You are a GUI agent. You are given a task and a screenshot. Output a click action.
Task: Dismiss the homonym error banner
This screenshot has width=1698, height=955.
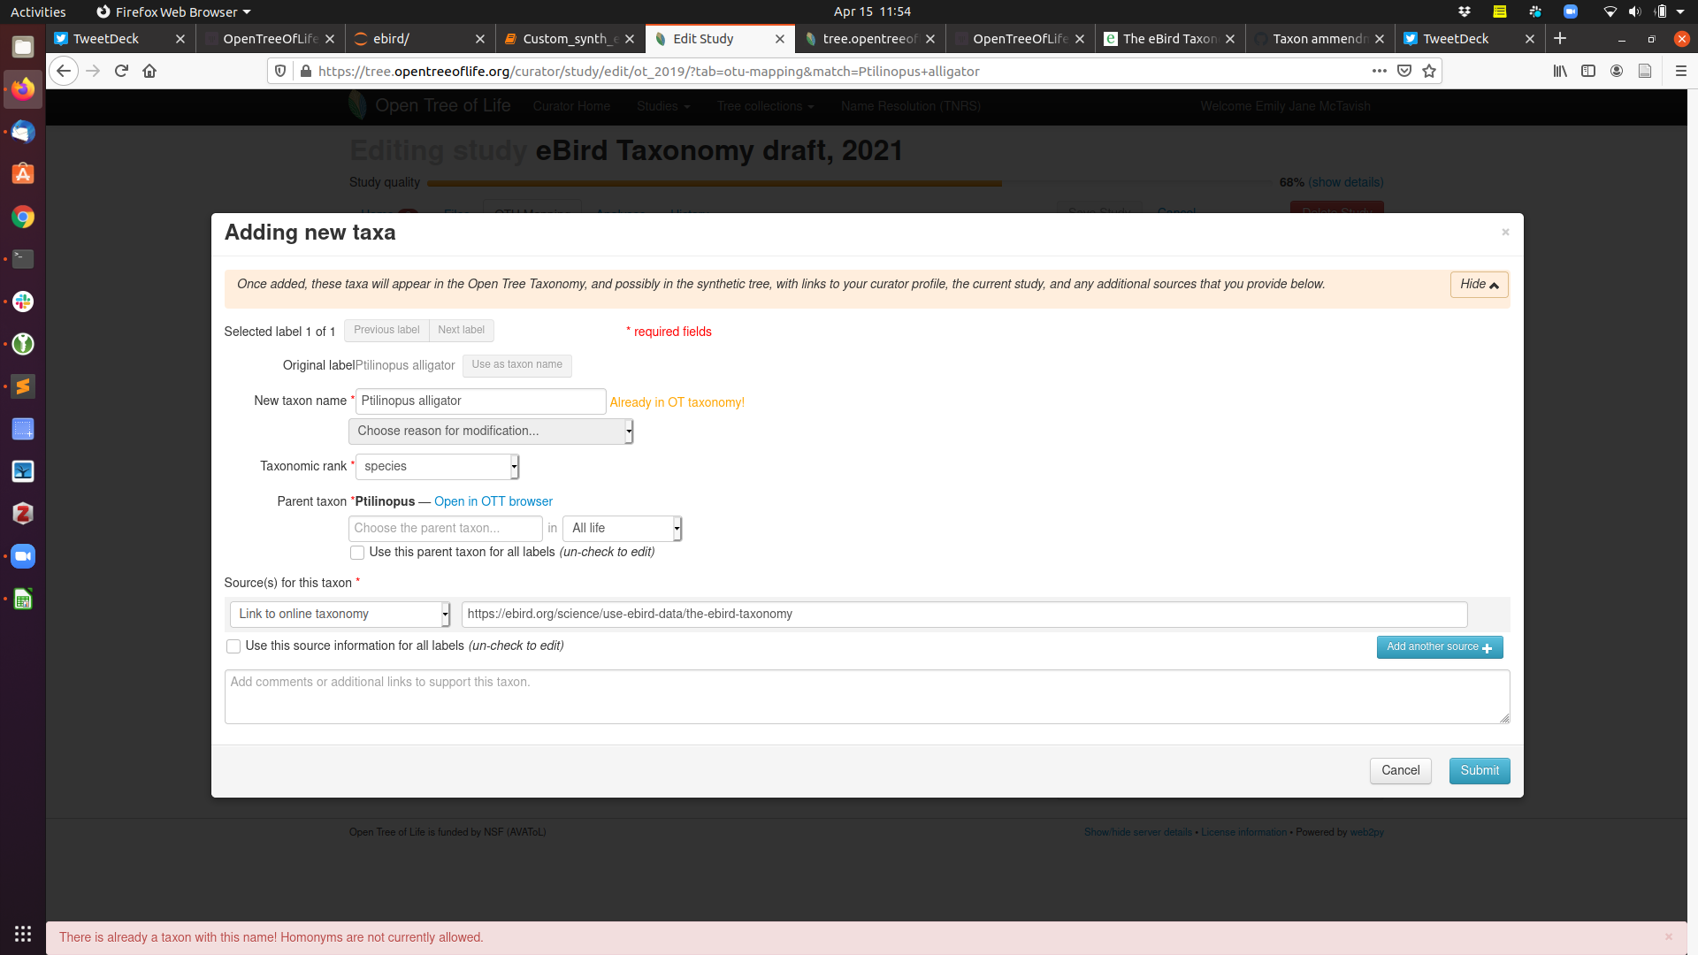click(x=1669, y=937)
